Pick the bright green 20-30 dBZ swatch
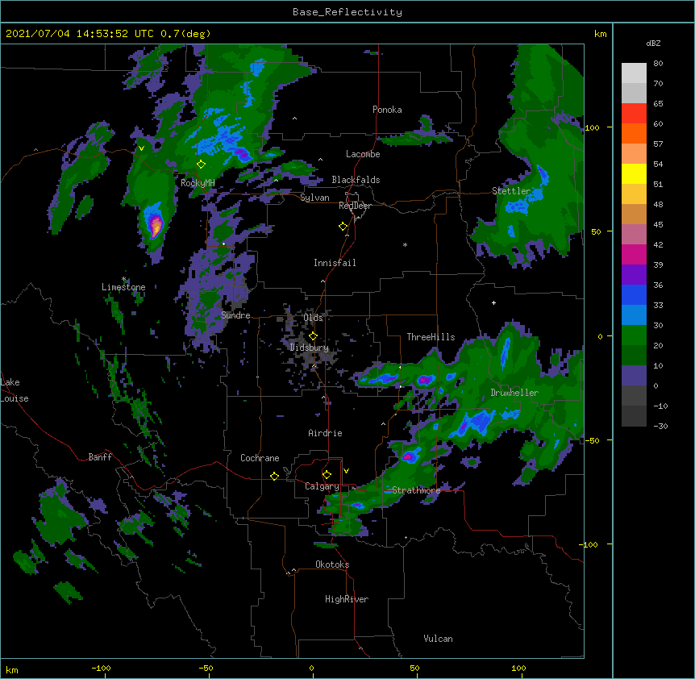This screenshot has width=695, height=679. point(634,335)
